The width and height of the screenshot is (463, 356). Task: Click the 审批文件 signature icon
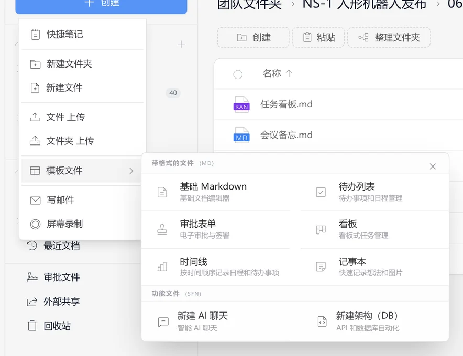pos(32,277)
